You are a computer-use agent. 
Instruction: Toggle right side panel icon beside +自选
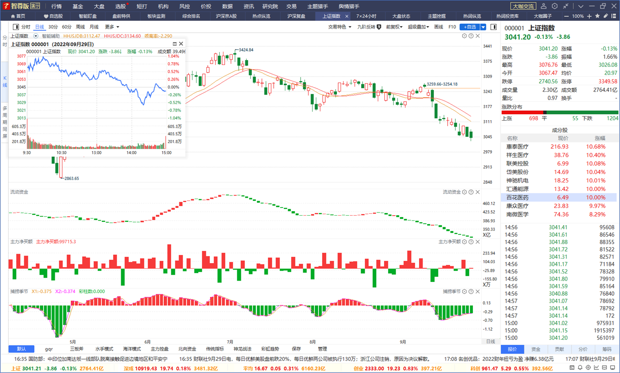click(x=493, y=27)
